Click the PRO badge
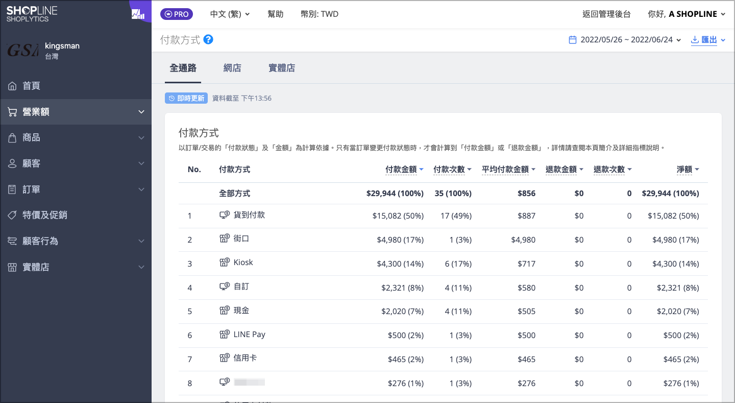This screenshot has width=735, height=403. pyautogui.click(x=177, y=14)
